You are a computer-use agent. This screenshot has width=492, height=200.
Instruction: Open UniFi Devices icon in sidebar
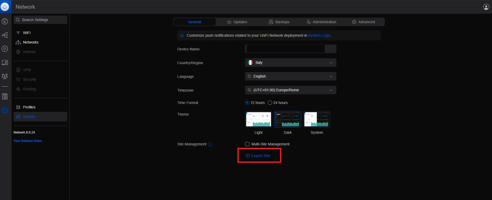pos(5,49)
